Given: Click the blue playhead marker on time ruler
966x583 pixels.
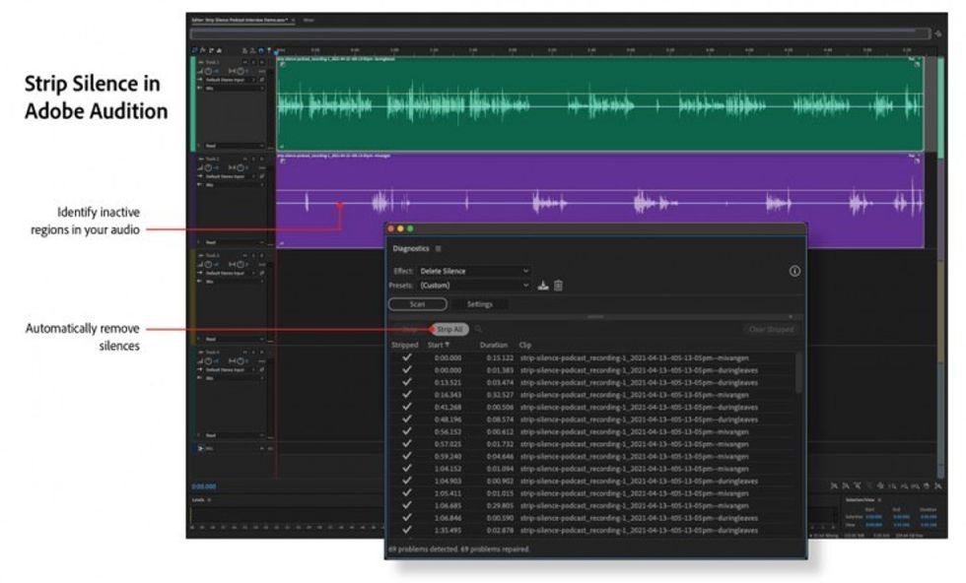Looking at the screenshot, I should pos(277,51).
